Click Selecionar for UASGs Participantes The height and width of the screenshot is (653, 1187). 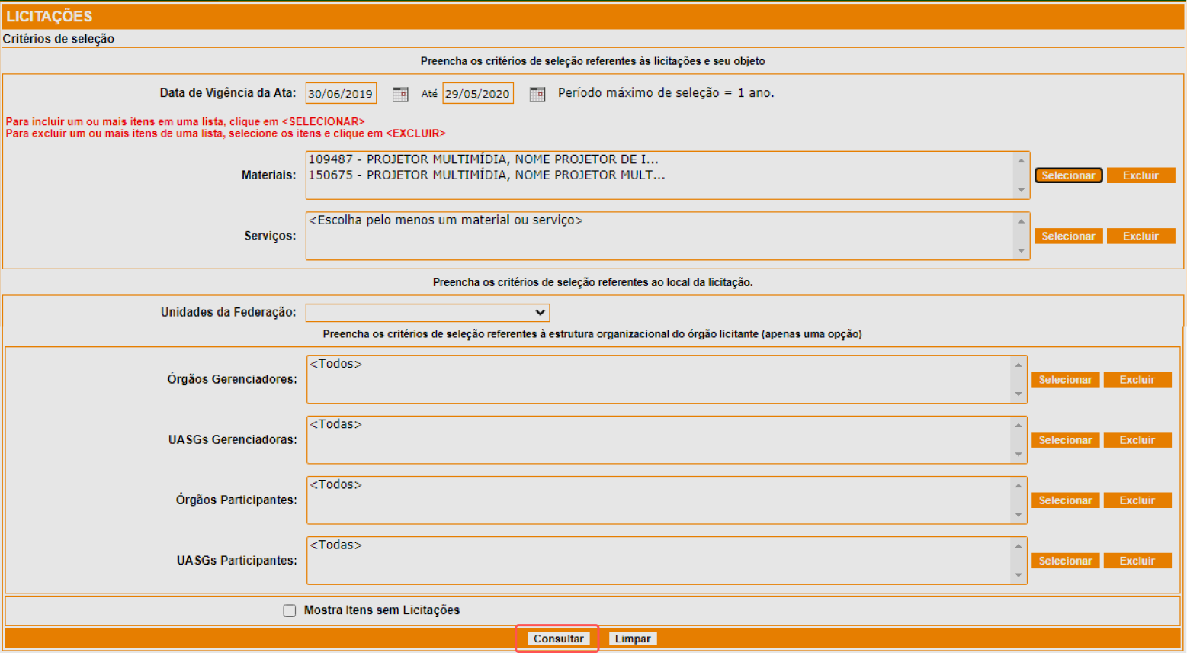coord(1065,561)
